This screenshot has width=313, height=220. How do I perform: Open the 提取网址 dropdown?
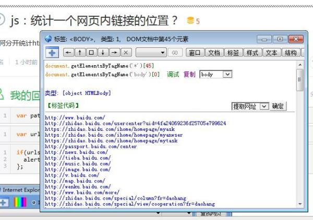coord(250,106)
